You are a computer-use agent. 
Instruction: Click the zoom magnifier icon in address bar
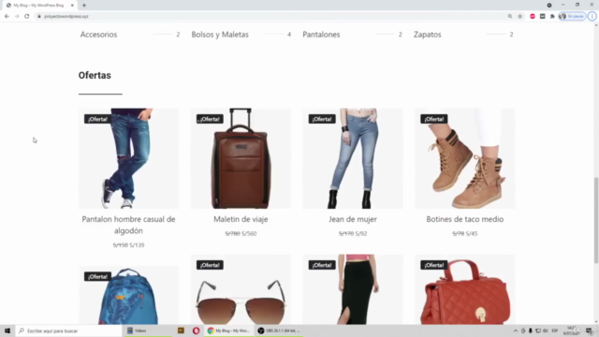509,17
